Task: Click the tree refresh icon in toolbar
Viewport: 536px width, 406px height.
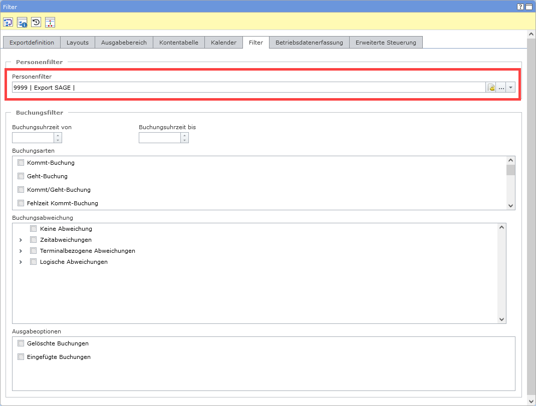Action: point(8,22)
